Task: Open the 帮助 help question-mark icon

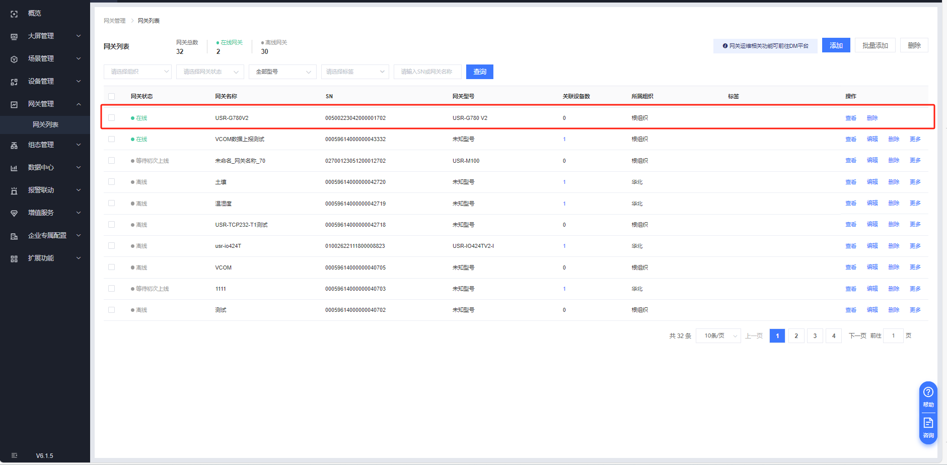Action: pyautogui.click(x=928, y=392)
